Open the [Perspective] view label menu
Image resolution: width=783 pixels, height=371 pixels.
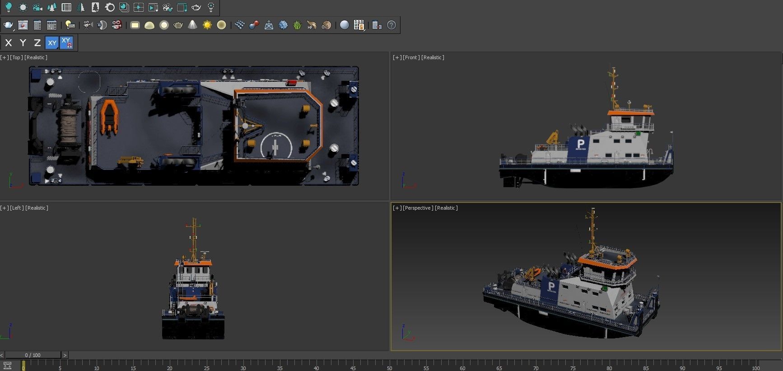click(x=418, y=208)
